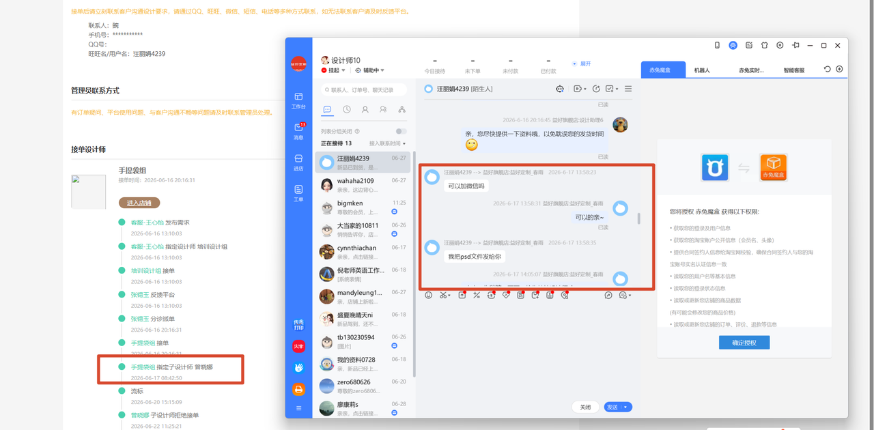Click the orange printer icon in sidebar
Screen dimensions: 874x430
[x=298, y=389]
